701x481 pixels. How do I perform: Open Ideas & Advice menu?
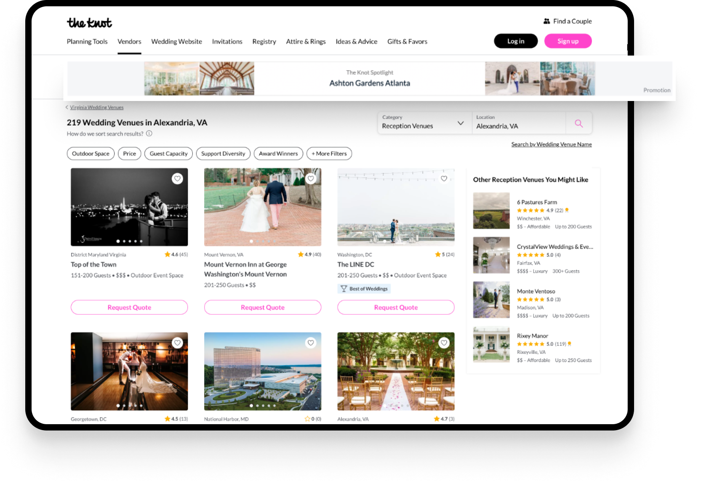coord(356,41)
